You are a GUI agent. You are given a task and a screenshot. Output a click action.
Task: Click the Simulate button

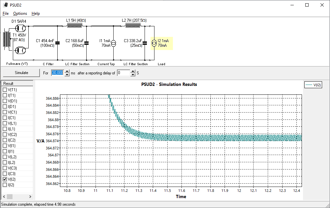click(x=21, y=73)
